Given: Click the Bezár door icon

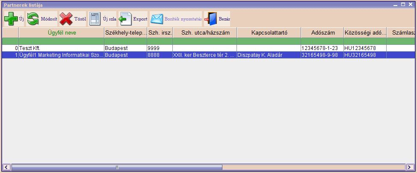Looking at the screenshot, I should point(211,19).
